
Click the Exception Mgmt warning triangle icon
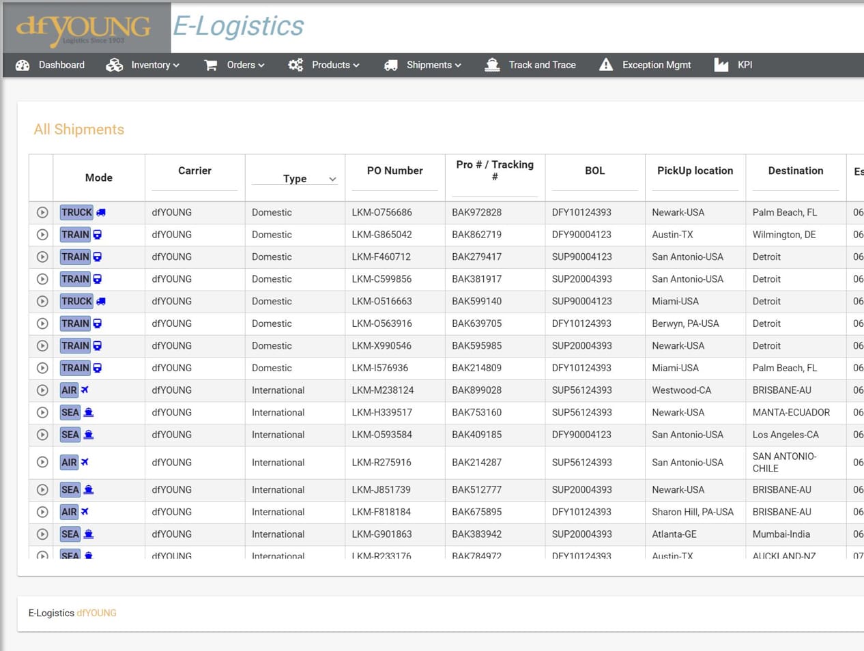click(x=606, y=65)
